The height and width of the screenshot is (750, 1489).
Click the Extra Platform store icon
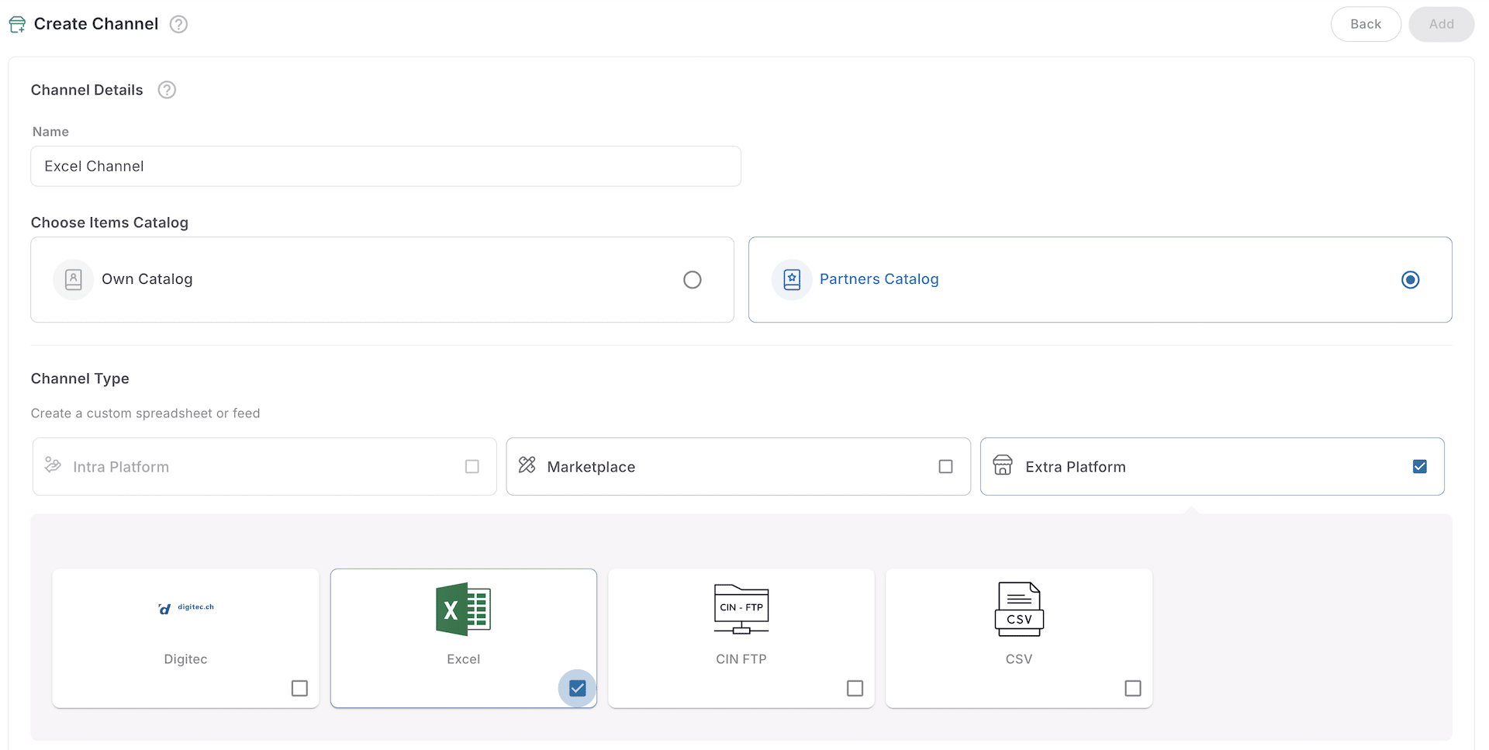1003,465
